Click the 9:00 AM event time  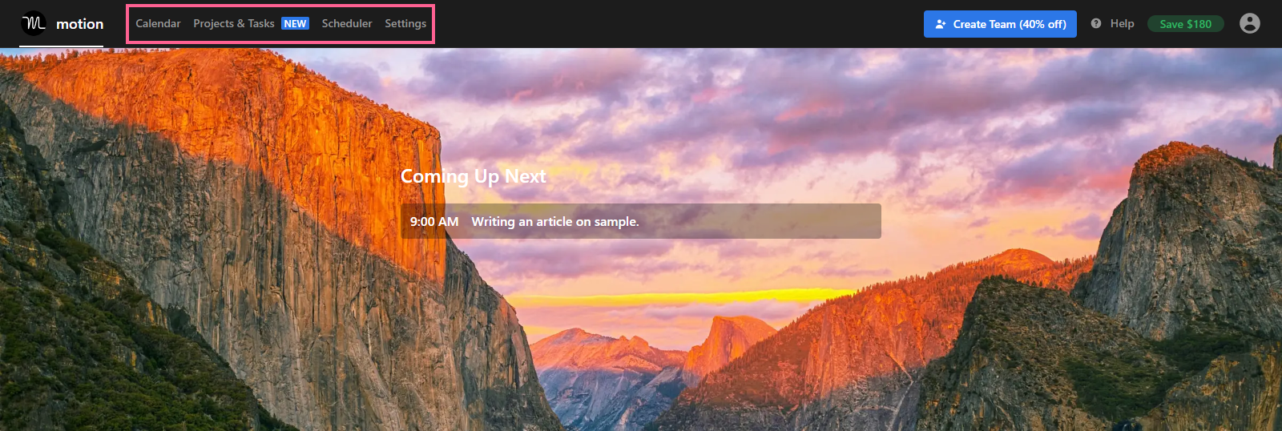(434, 221)
